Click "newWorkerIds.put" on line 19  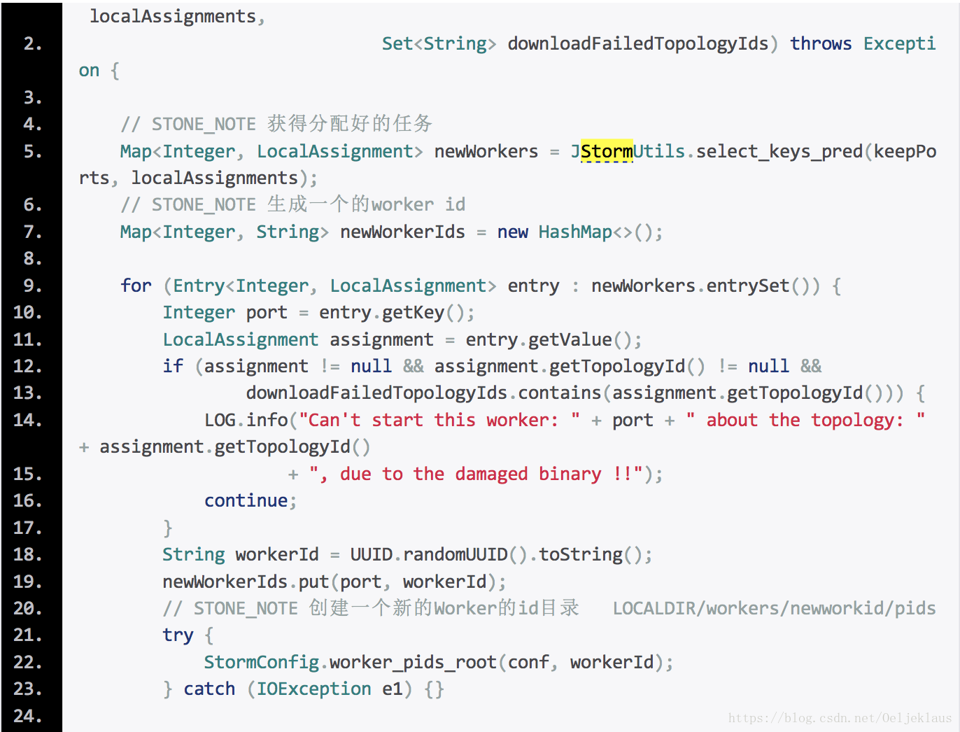[246, 582]
